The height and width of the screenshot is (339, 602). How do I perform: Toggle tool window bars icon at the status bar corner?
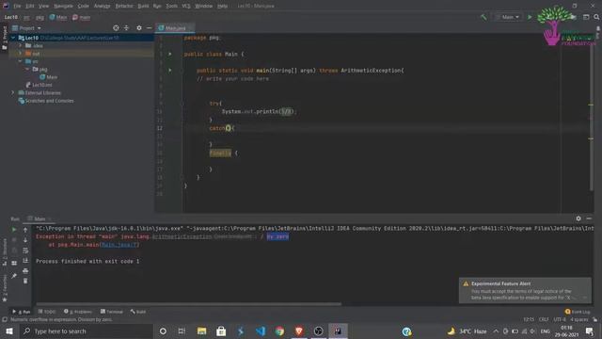[5, 319]
